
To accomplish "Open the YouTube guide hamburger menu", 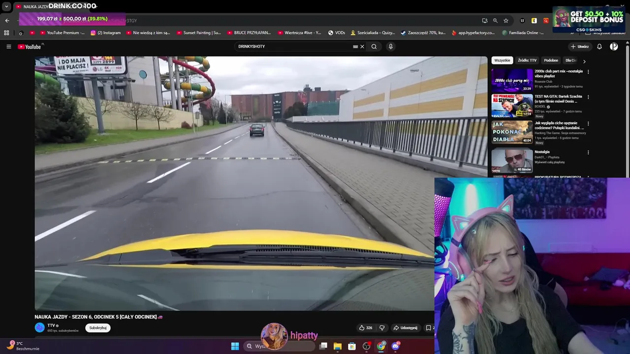I will [x=8, y=47].
